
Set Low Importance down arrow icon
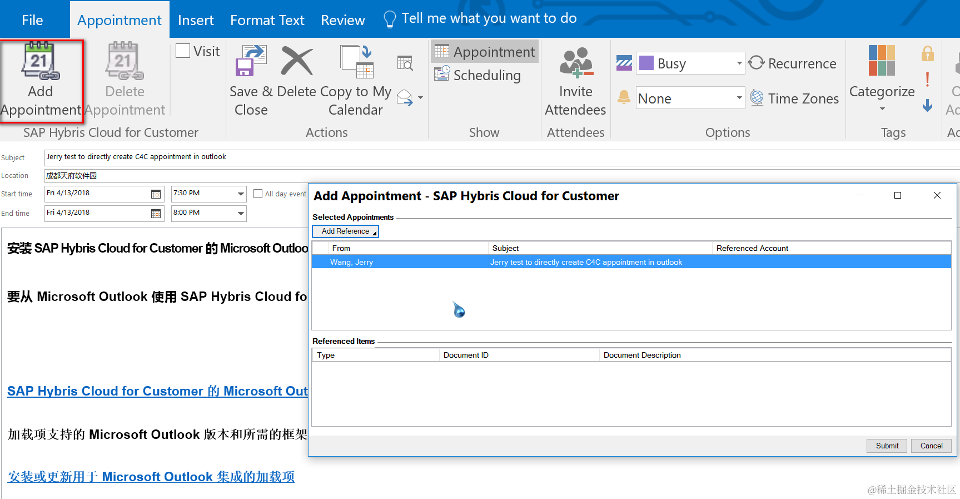click(927, 105)
